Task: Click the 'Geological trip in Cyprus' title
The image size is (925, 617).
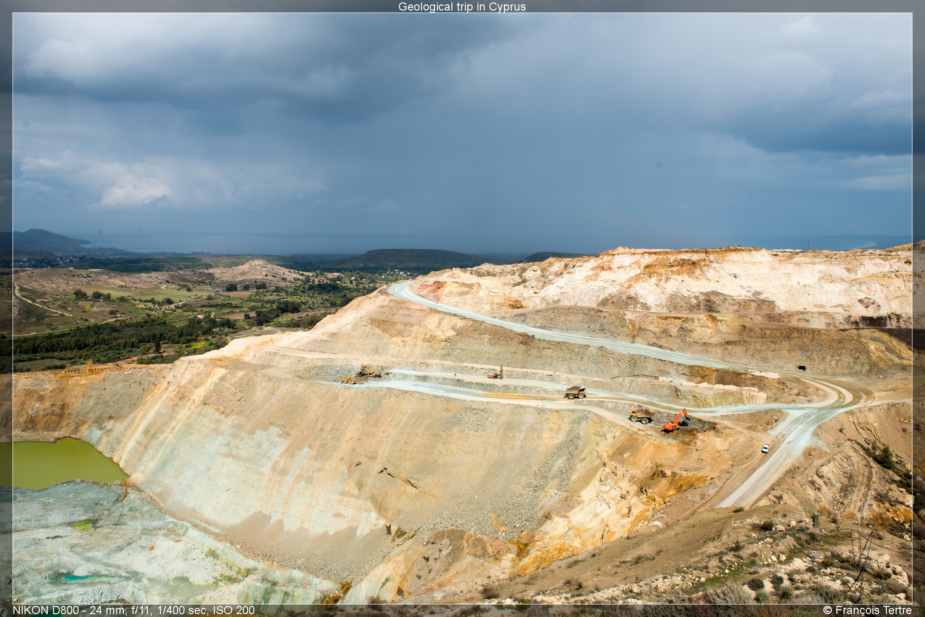Action: click(462, 7)
